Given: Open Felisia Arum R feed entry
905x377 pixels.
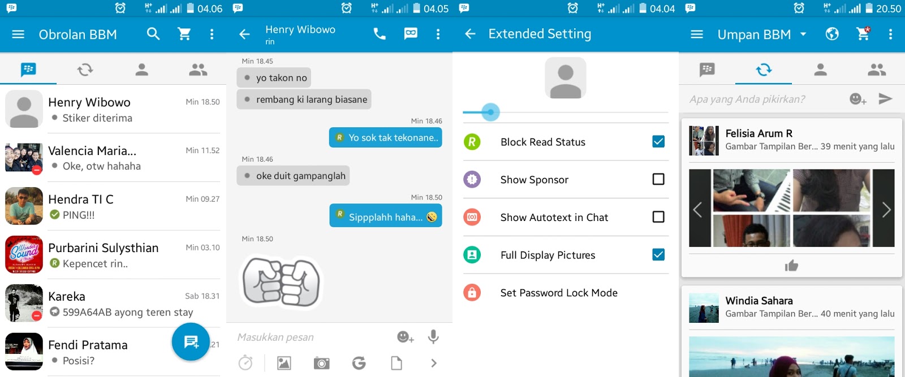Looking at the screenshot, I should pos(792,140).
